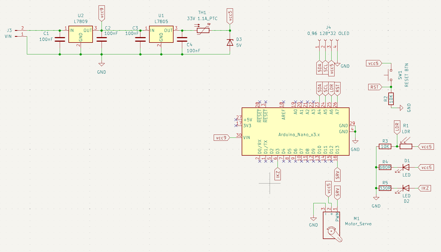Click the SW1 reset push button symbol

coord(390,75)
